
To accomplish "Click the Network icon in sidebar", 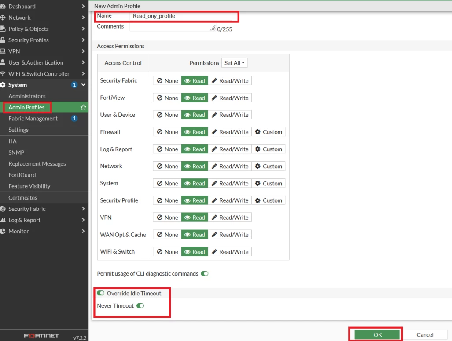I will pos(3,18).
